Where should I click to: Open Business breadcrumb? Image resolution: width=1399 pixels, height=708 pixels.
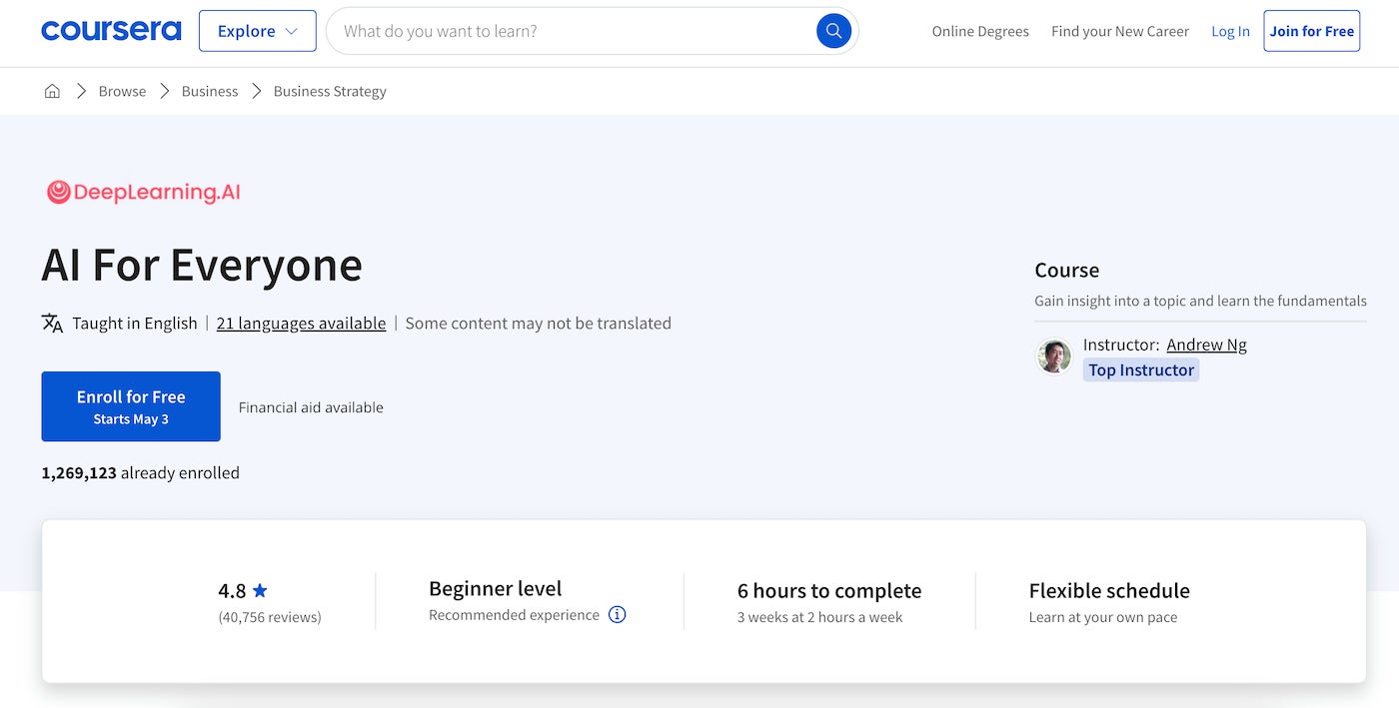coord(210,91)
